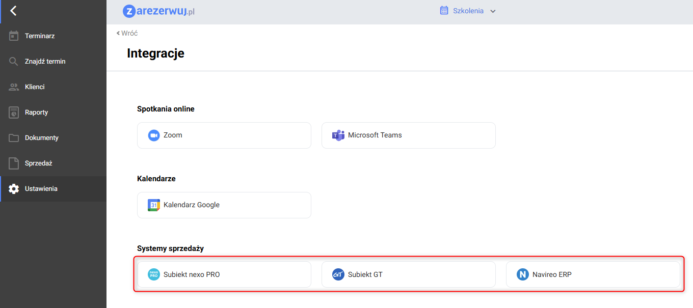
Task: Click the Terminarz calendar icon in sidebar
Action: 14,36
